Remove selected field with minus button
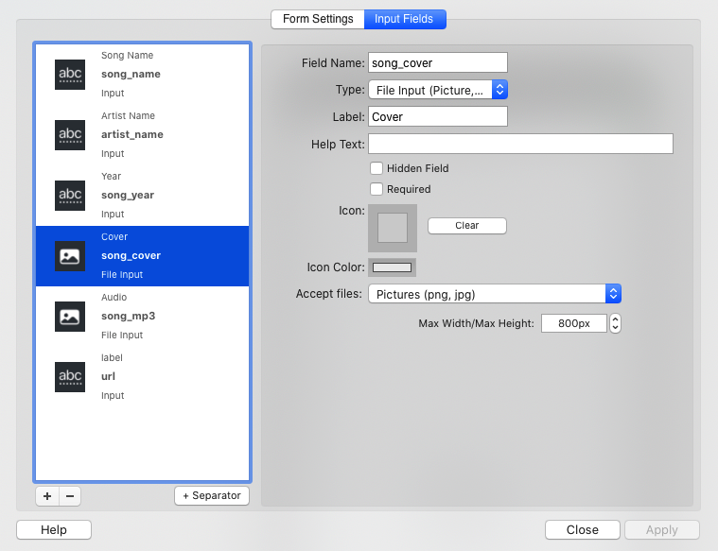718x551 pixels. click(70, 496)
